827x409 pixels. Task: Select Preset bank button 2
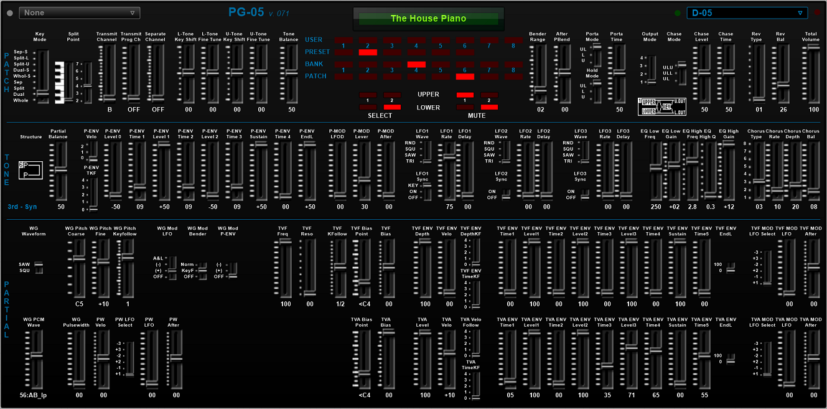pyautogui.click(x=368, y=52)
